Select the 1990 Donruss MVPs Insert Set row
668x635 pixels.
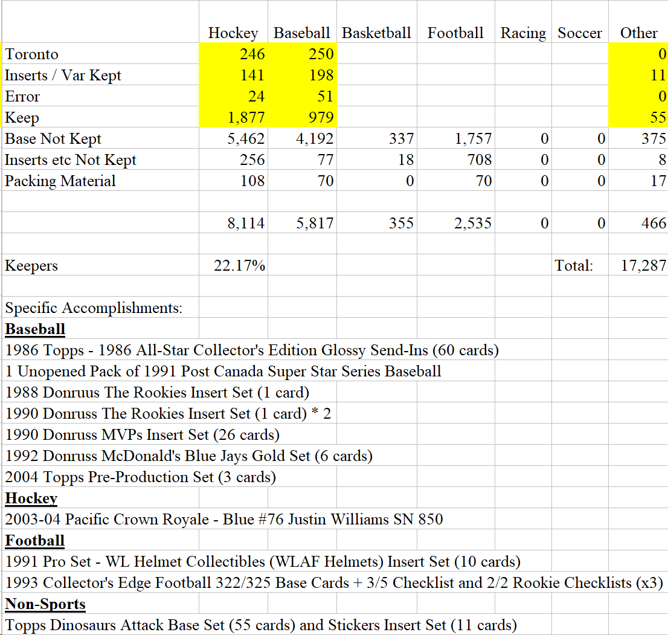[143, 434]
